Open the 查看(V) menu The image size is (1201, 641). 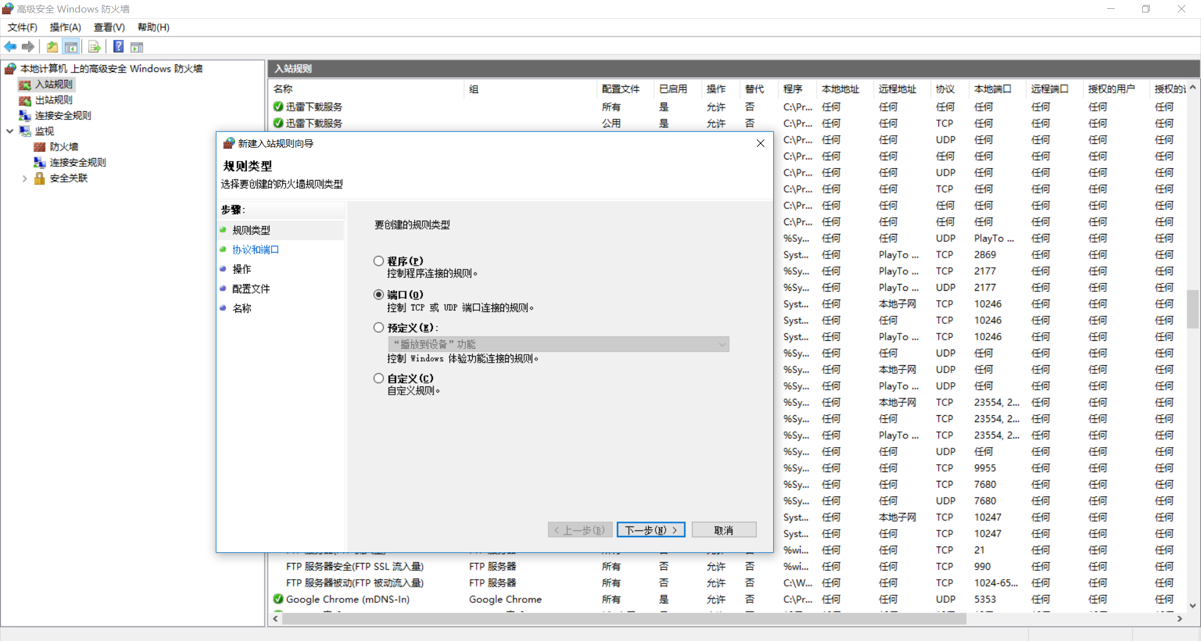109,27
